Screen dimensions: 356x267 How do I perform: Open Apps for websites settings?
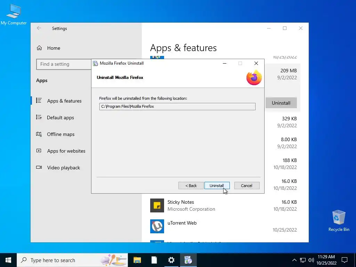[x=66, y=151]
